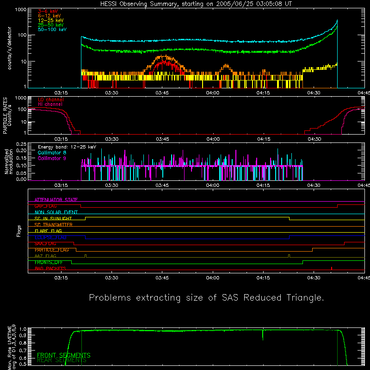Click the ATTENUATOR_STATE flag label
Viewport: 370px width, 370px height.
pos(56,200)
